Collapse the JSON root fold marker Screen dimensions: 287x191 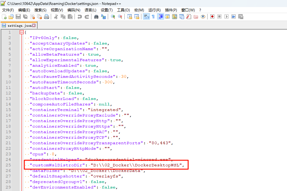click(x=22, y=32)
